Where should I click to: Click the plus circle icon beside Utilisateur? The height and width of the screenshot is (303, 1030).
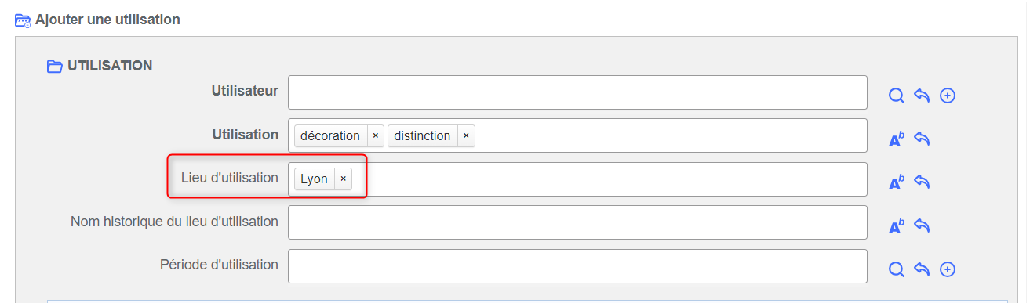948,96
